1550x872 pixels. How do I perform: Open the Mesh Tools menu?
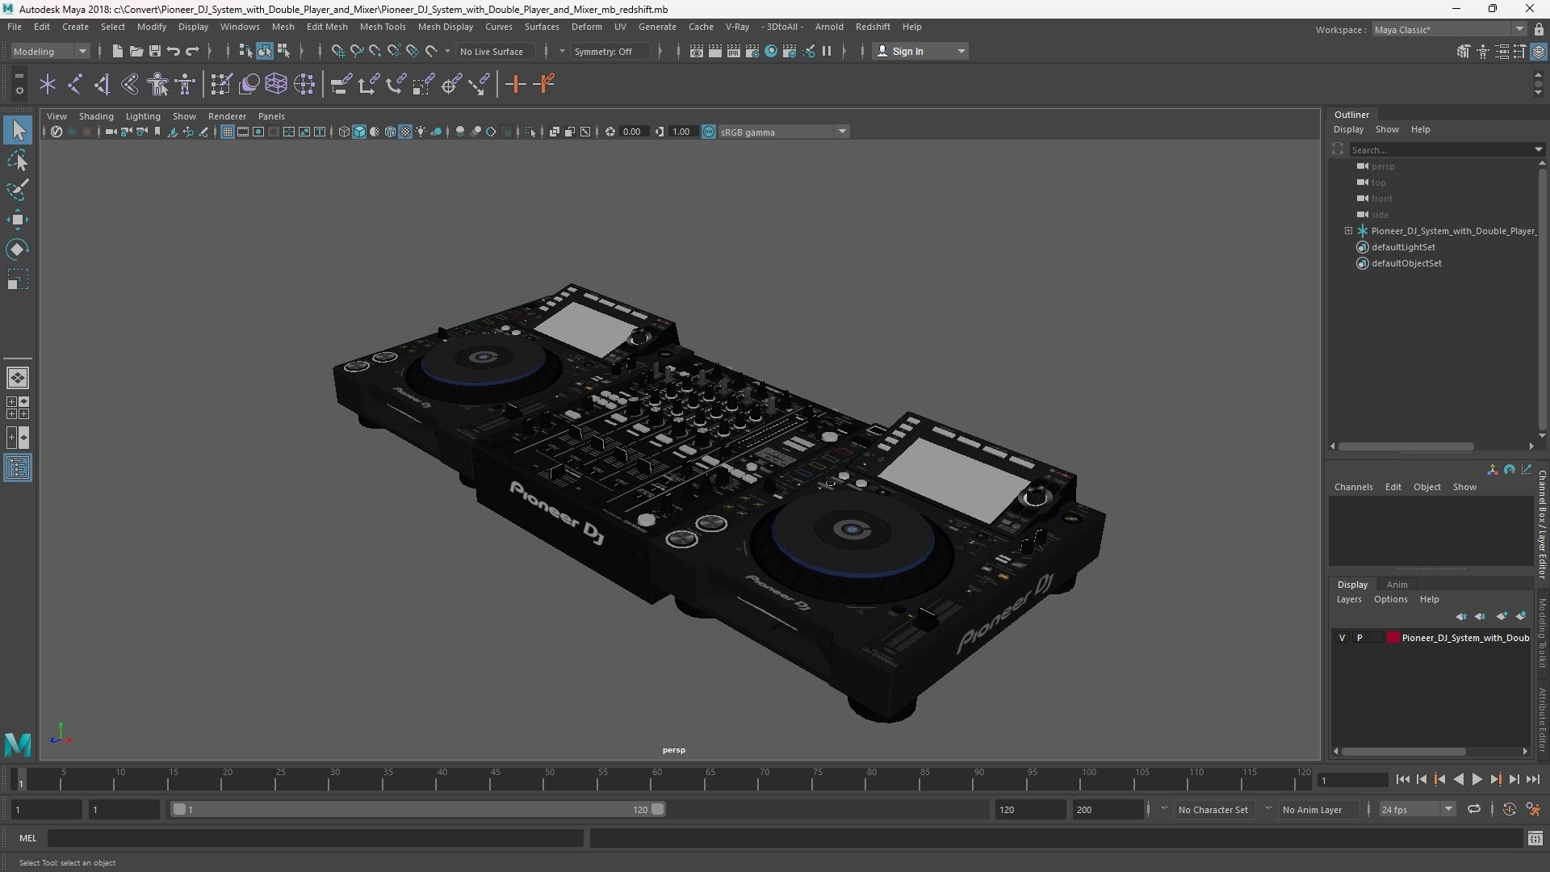(x=382, y=27)
